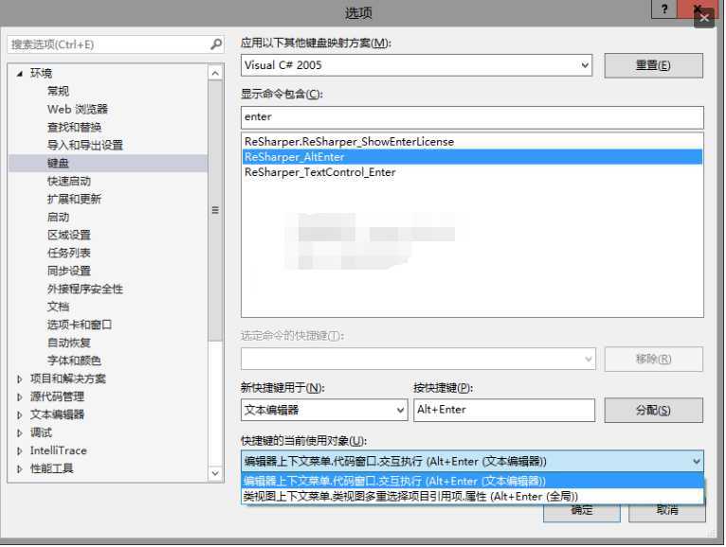Expand 性能工具 tree node
The height and width of the screenshot is (547, 726).
click(x=20, y=468)
